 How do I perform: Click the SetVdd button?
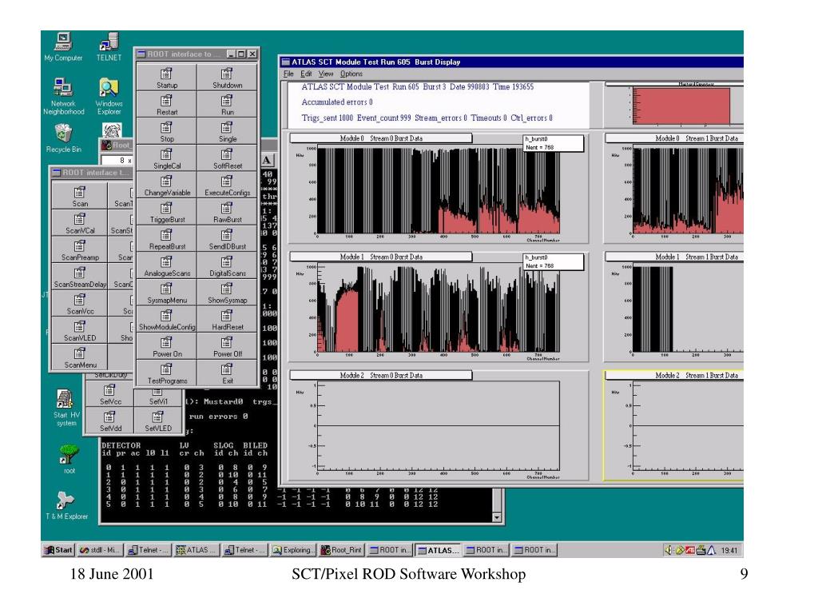[109, 421]
